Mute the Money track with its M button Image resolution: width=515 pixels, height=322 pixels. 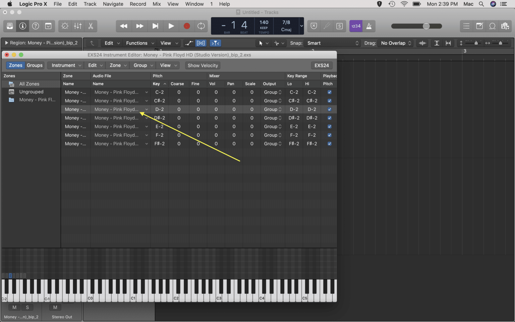(14, 307)
